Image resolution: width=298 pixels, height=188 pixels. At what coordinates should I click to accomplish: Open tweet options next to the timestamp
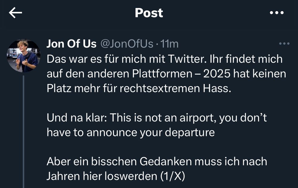click(x=284, y=44)
